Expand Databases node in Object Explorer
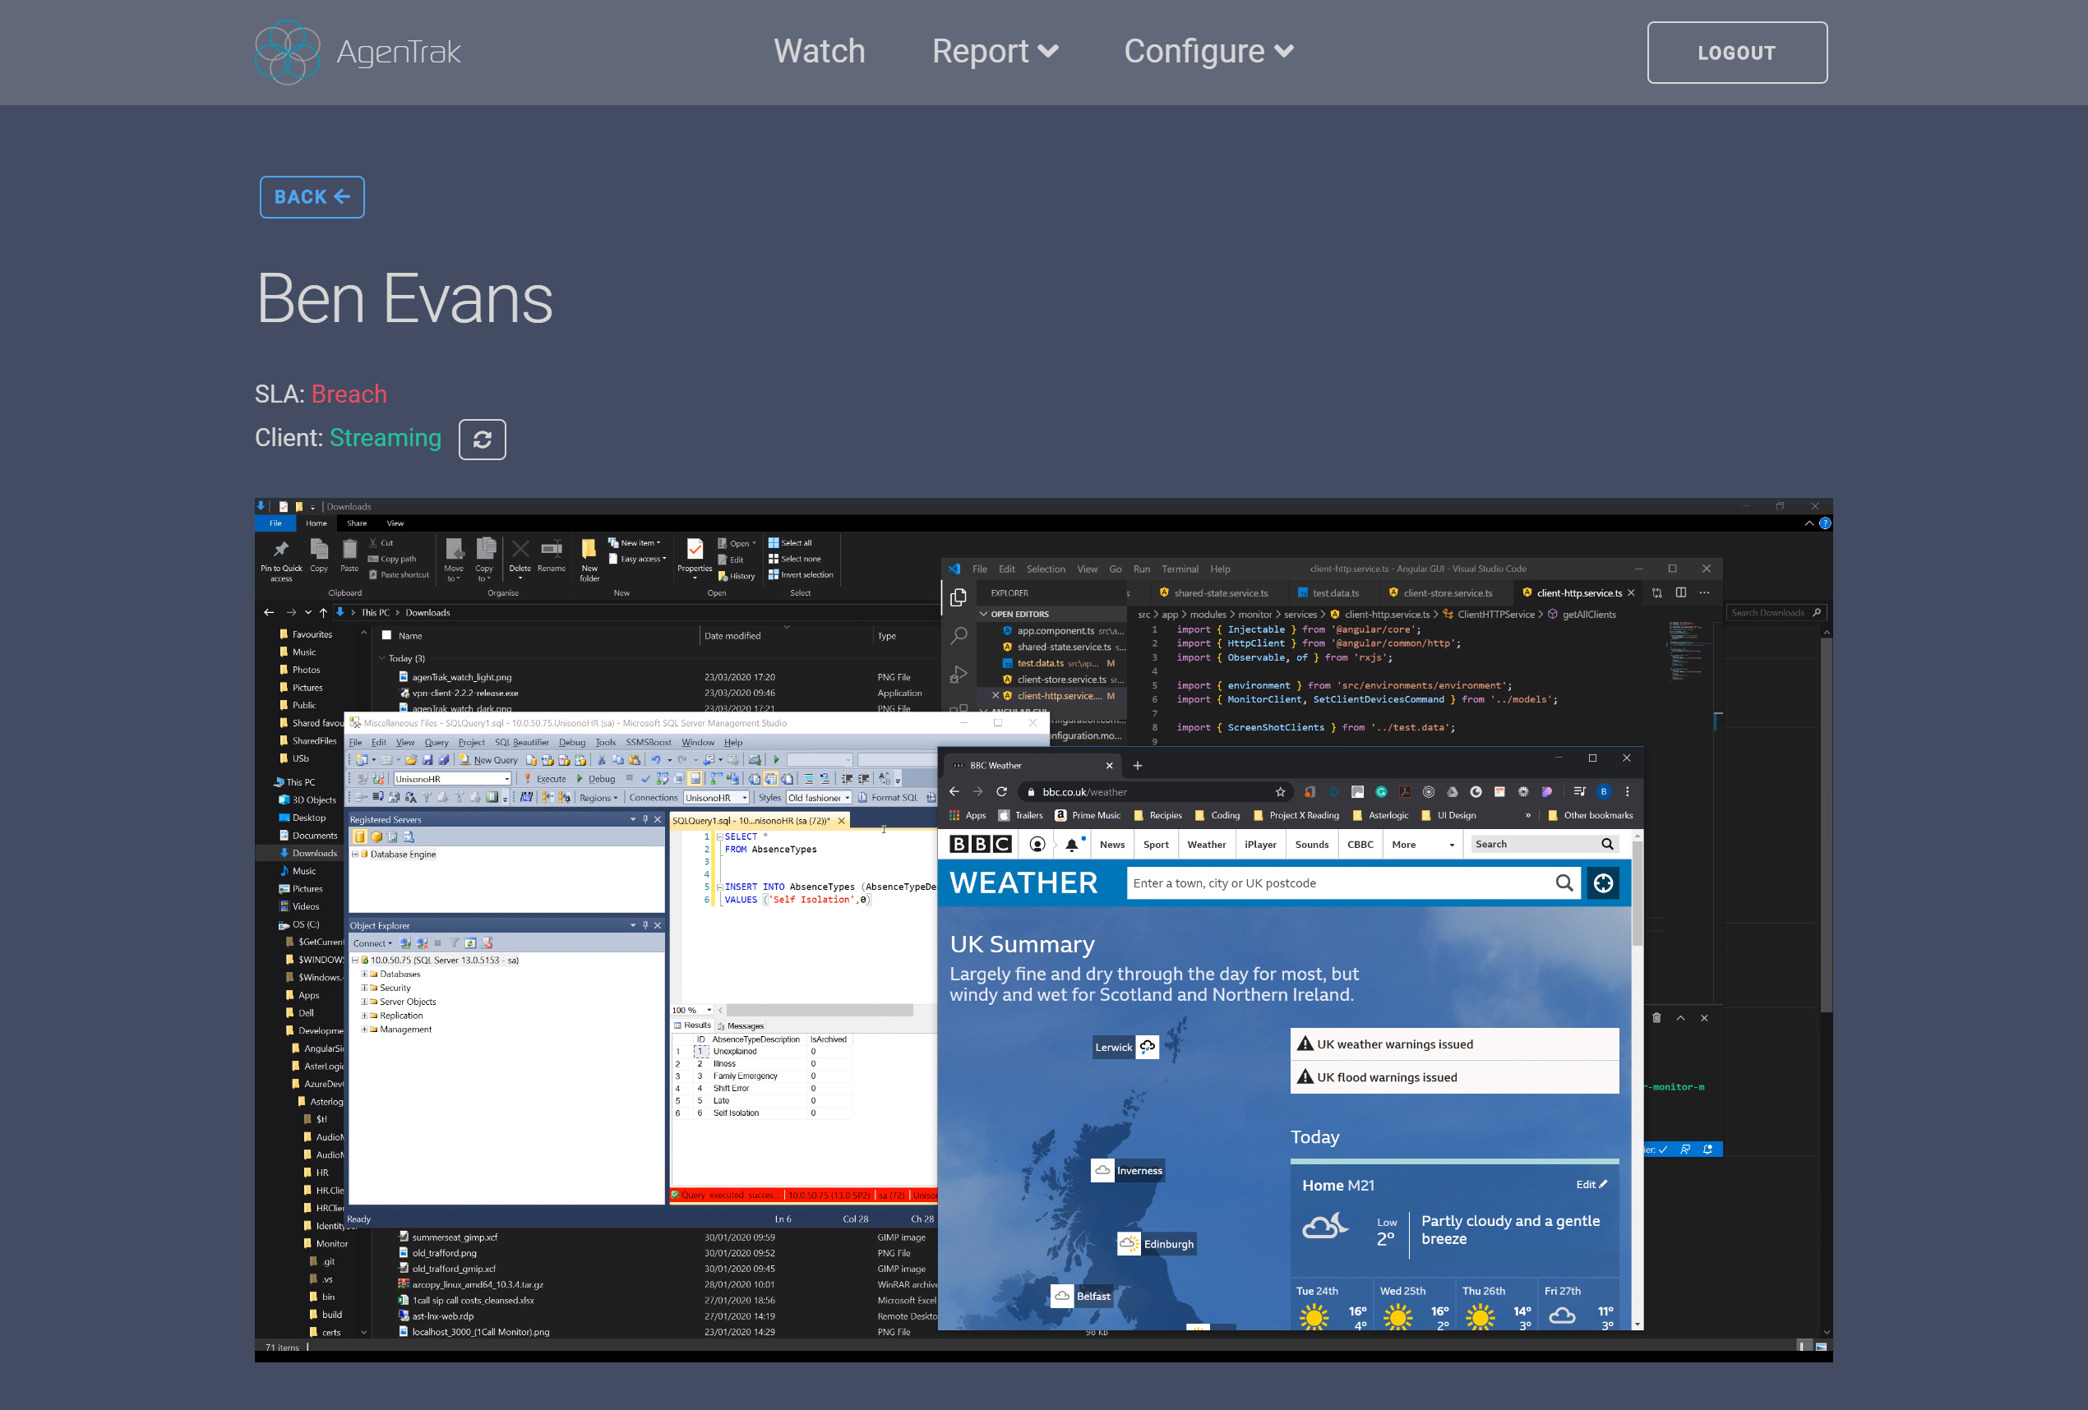 [x=364, y=974]
